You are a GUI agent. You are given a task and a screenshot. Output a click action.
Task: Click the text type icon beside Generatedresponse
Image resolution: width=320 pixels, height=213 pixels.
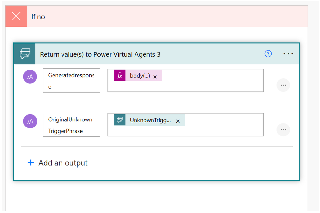pyautogui.click(x=30, y=77)
